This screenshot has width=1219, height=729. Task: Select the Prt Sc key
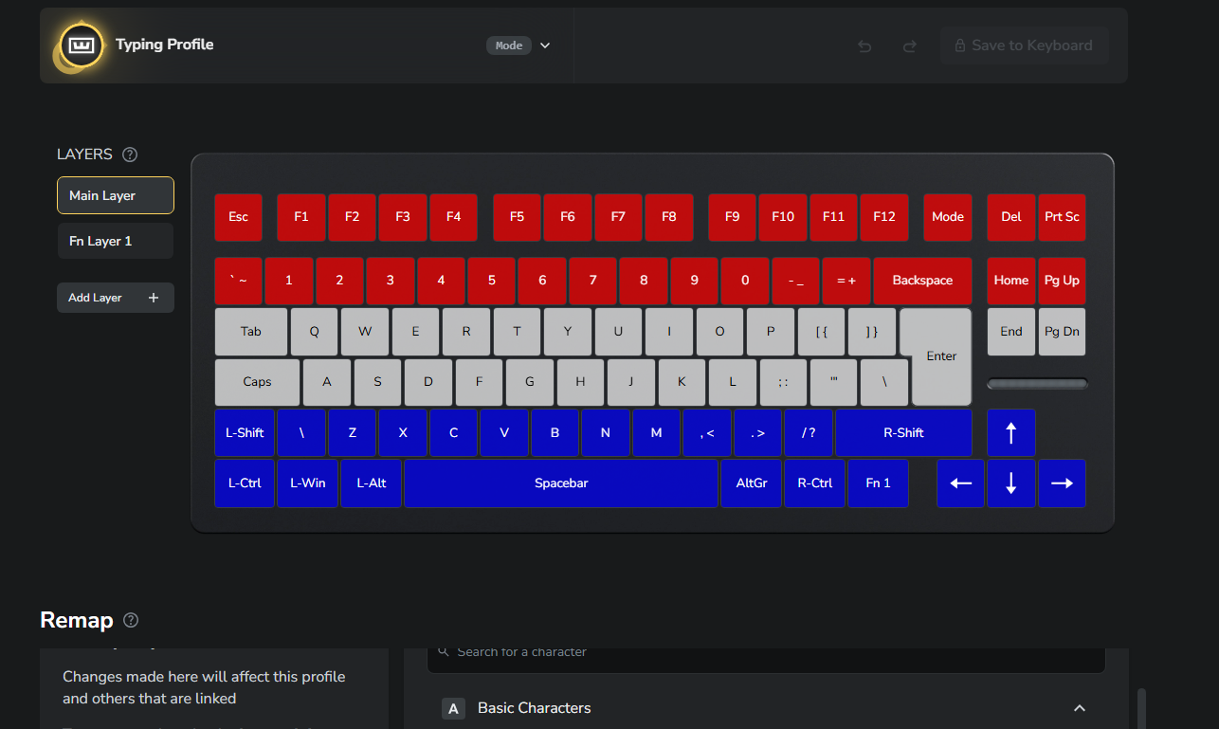[1062, 217]
